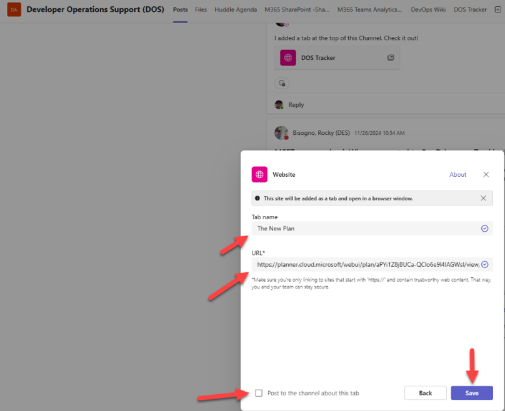Click the Developer Operations Support (DOS) title
This screenshot has height=411, width=505.
tap(96, 9)
